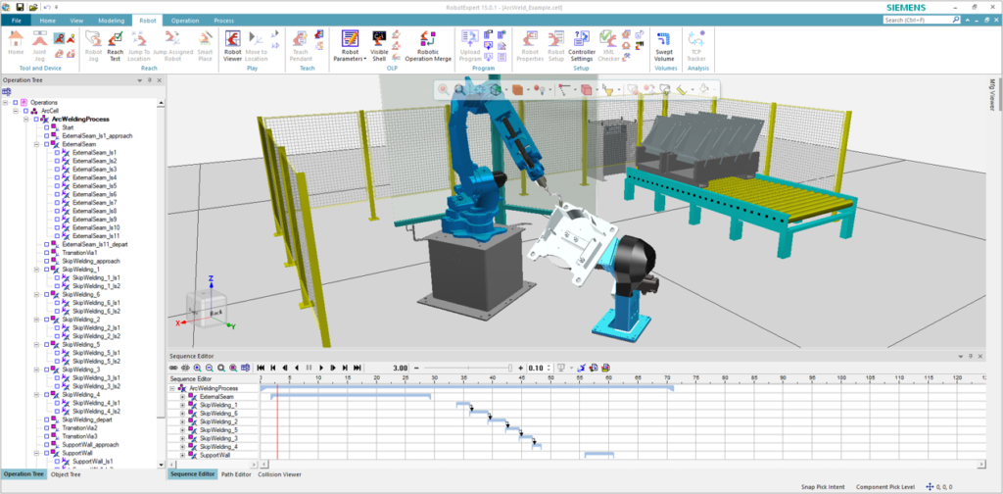The width and height of the screenshot is (1003, 494).
Task: Jump to start of the simulation
Action: pyautogui.click(x=261, y=368)
